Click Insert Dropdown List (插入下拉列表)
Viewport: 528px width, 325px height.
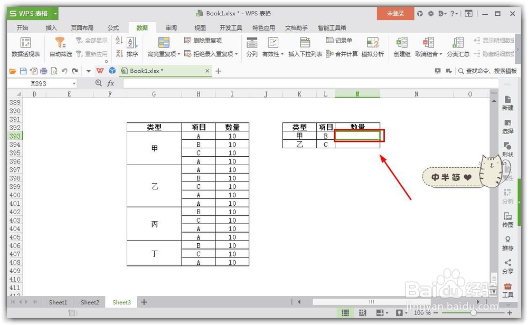305,47
